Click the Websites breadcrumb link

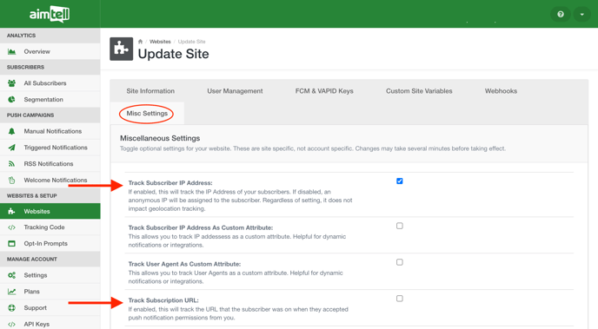click(x=160, y=42)
